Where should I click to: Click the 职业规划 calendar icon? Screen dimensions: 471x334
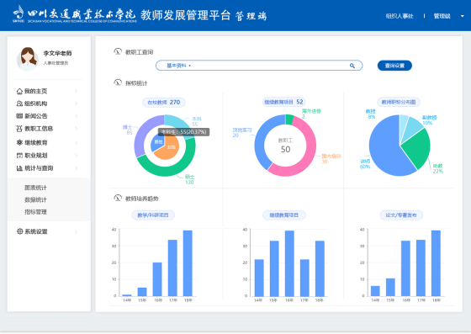(19, 156)
